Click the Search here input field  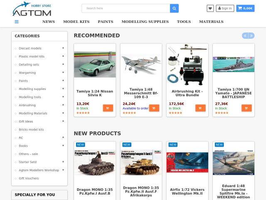coord(126,8)
